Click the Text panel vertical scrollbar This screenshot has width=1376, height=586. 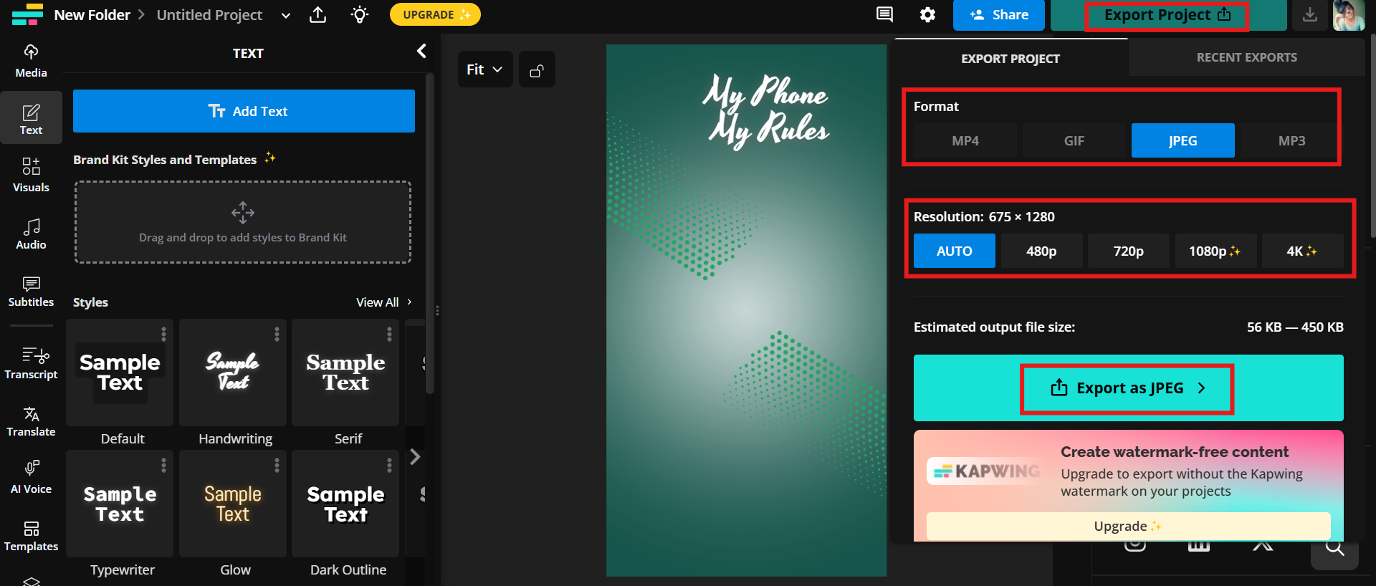(429, 233)
